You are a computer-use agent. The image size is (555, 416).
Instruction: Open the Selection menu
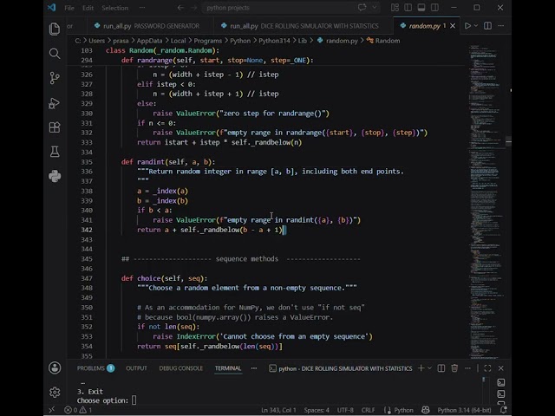click(x=114, y=8)
